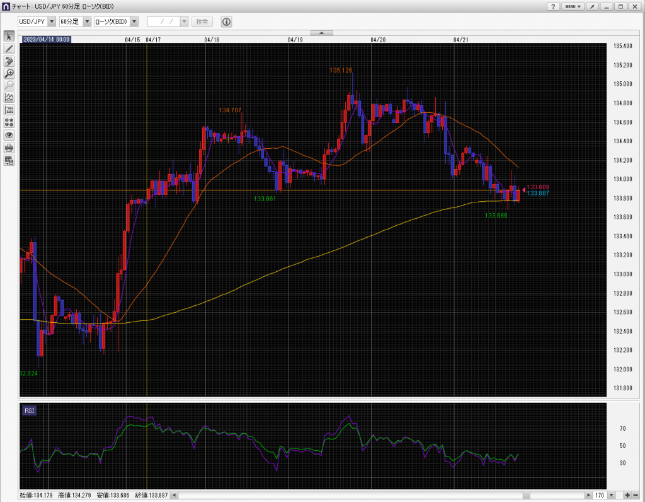Click the 133.887 current price label
Viewport: 645px width, 502px height.
(538, 193)
